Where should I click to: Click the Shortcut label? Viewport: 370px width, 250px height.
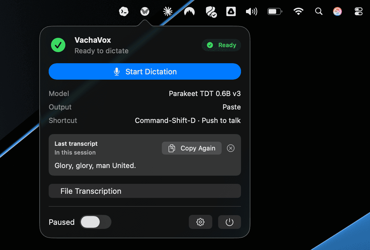[x=63, y=121]
